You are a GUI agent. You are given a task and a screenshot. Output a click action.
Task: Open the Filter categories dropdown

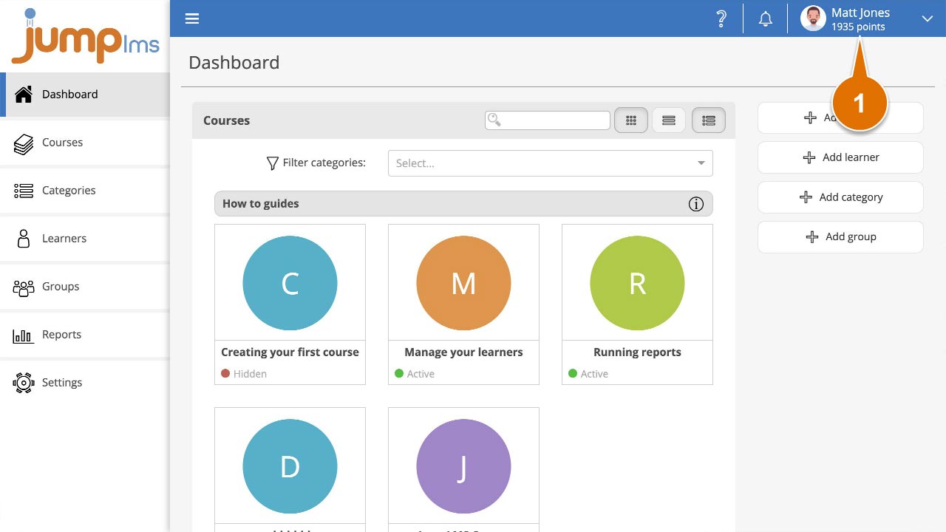(551, 163)
